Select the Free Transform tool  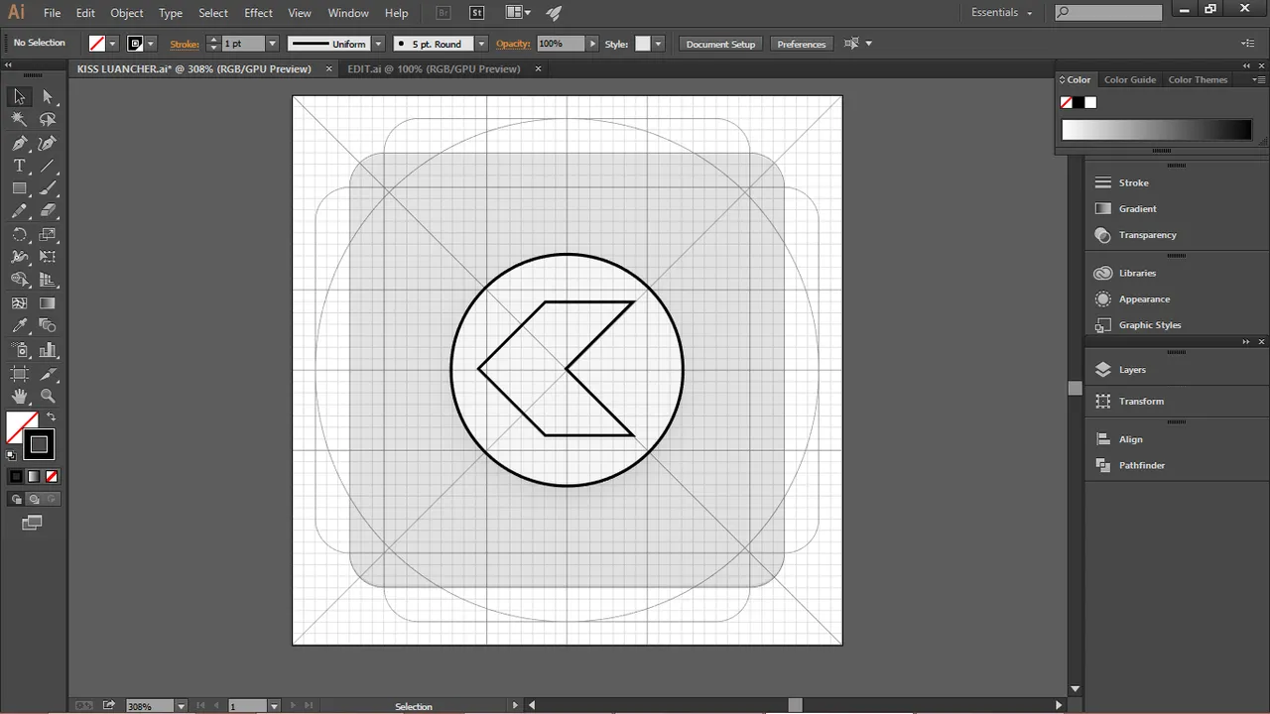pos(47,257)
